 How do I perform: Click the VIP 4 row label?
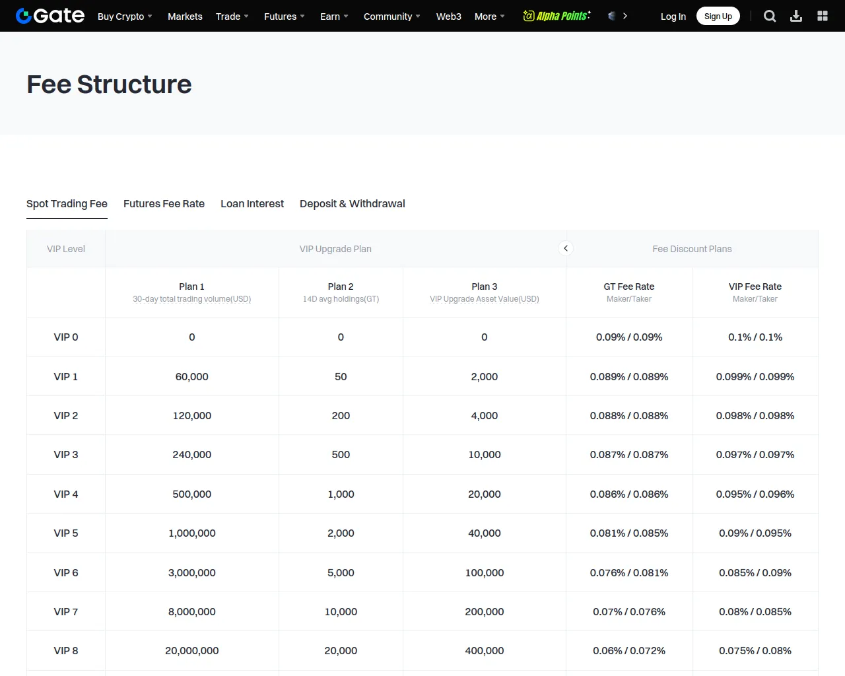(x=66, y=494)
